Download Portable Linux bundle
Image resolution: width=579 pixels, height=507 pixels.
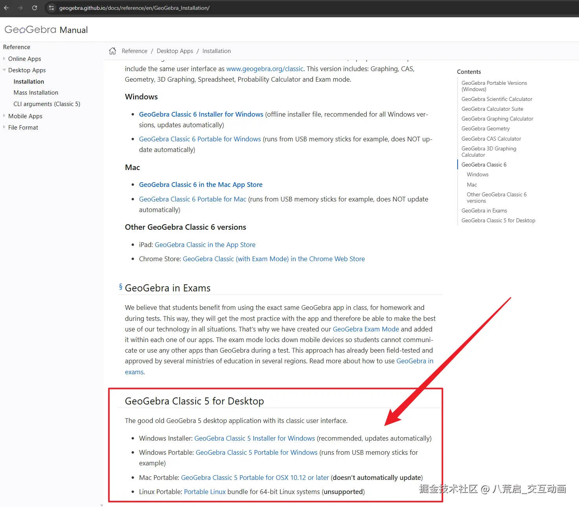point(205,492)
